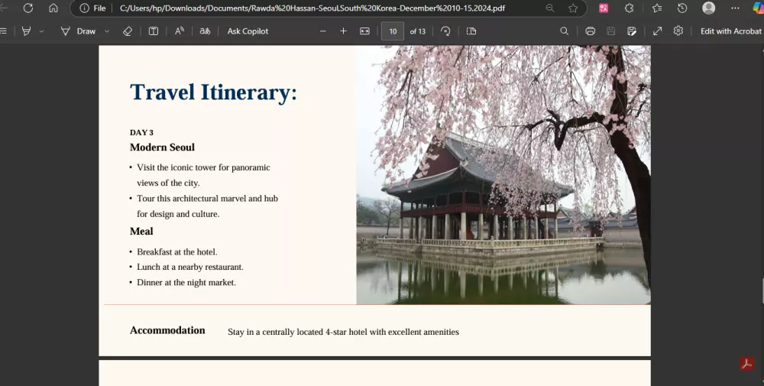Click Ask Copilot
Viewport: 764px width, 386px height.
coord(248,31)
